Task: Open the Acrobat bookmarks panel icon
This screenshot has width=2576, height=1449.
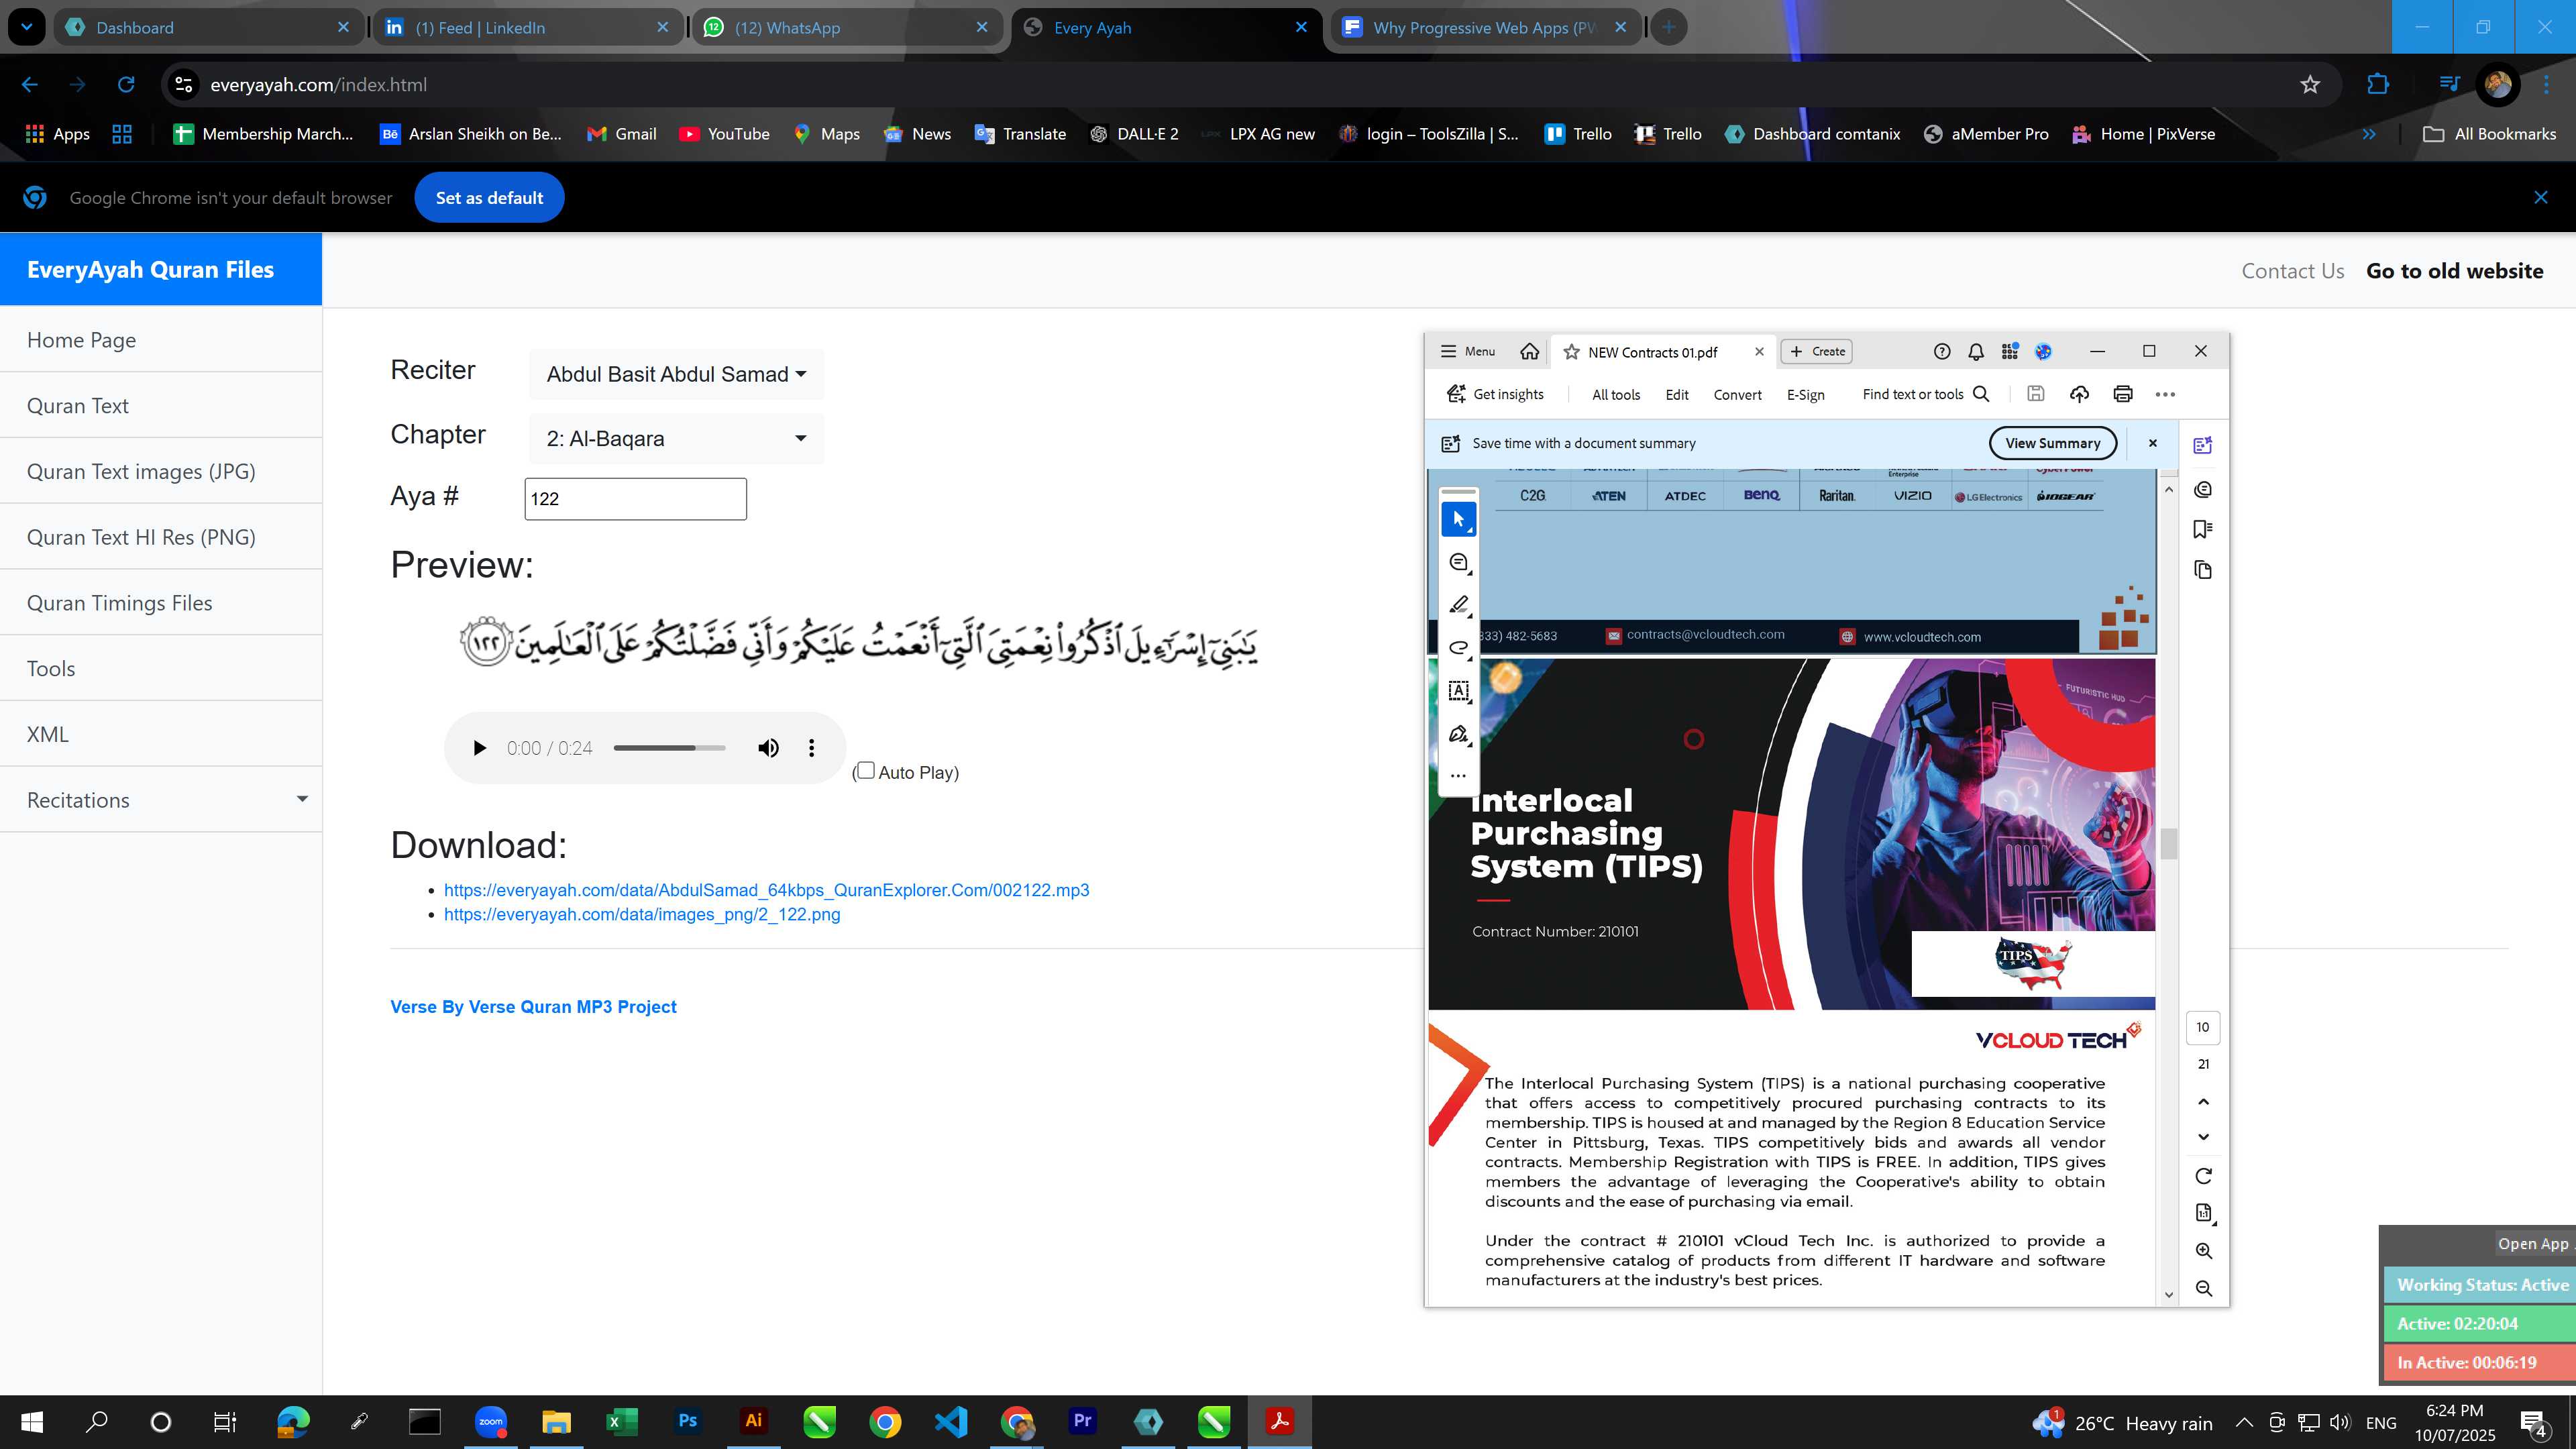Action: [x=2203, y=529]
